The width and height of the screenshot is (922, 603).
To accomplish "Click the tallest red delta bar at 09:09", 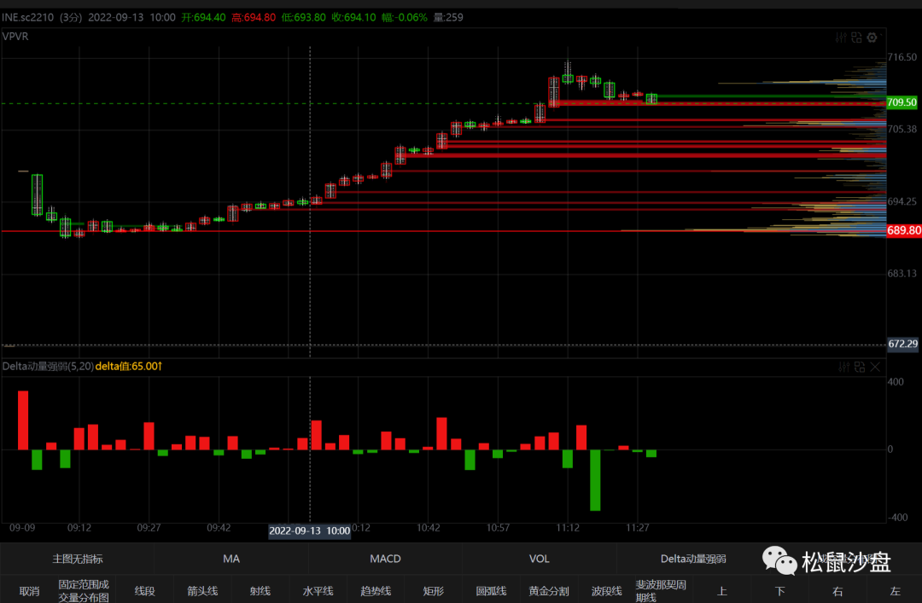I will pyautogui.click(x=23, y=420).
